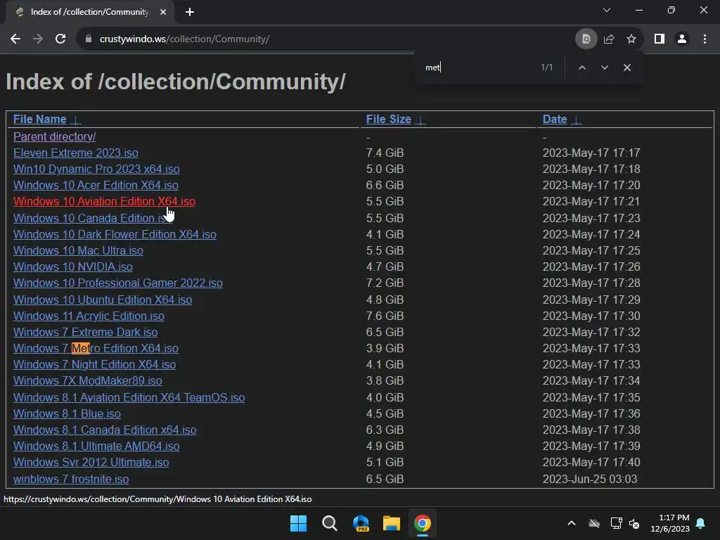Go to next find result

tap(604, 67)
